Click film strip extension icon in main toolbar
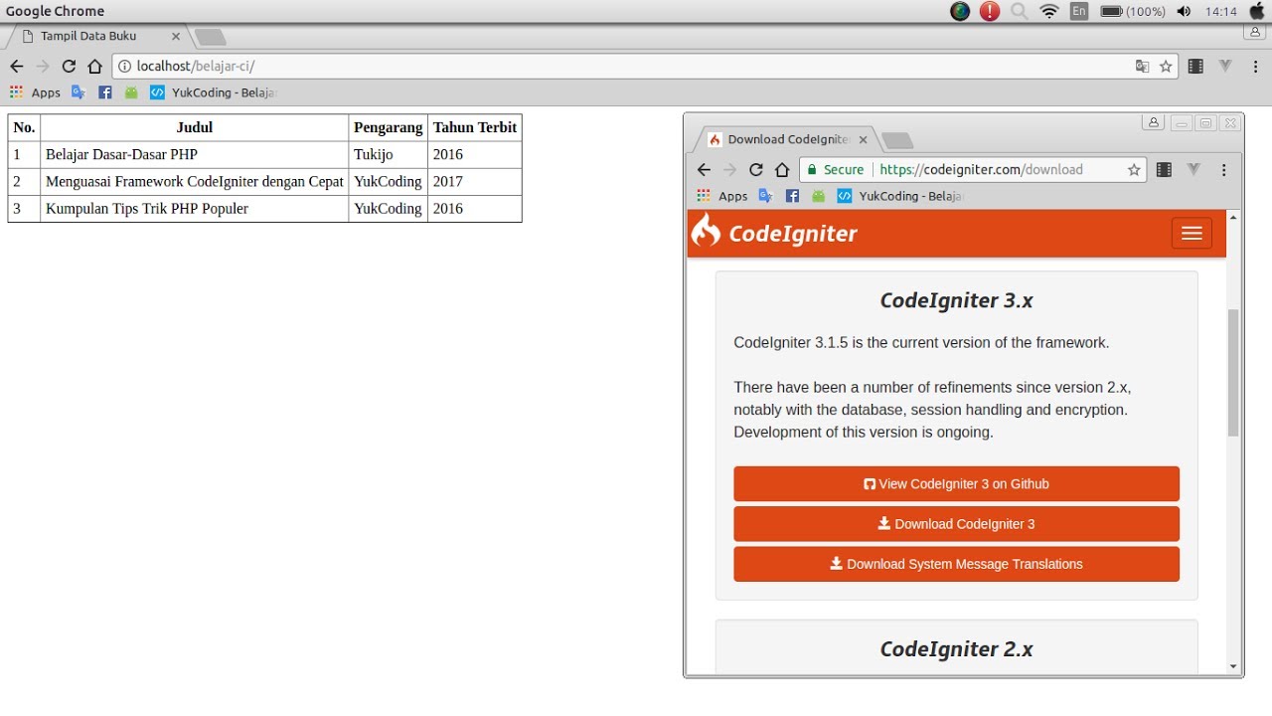This screenshot has width=1272, height=716. [x=1195, y=67]
